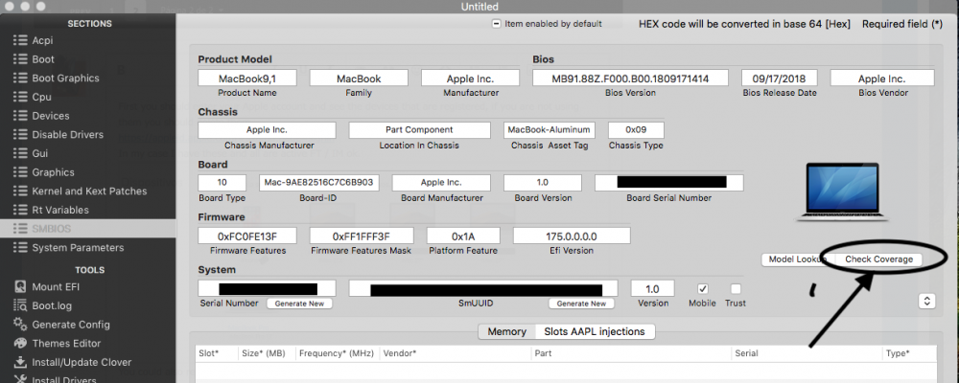Click the Themes Editor palette icon
The width and height of the screenshot is (959, 383).
pyautogui.click(x=20, y=344)
